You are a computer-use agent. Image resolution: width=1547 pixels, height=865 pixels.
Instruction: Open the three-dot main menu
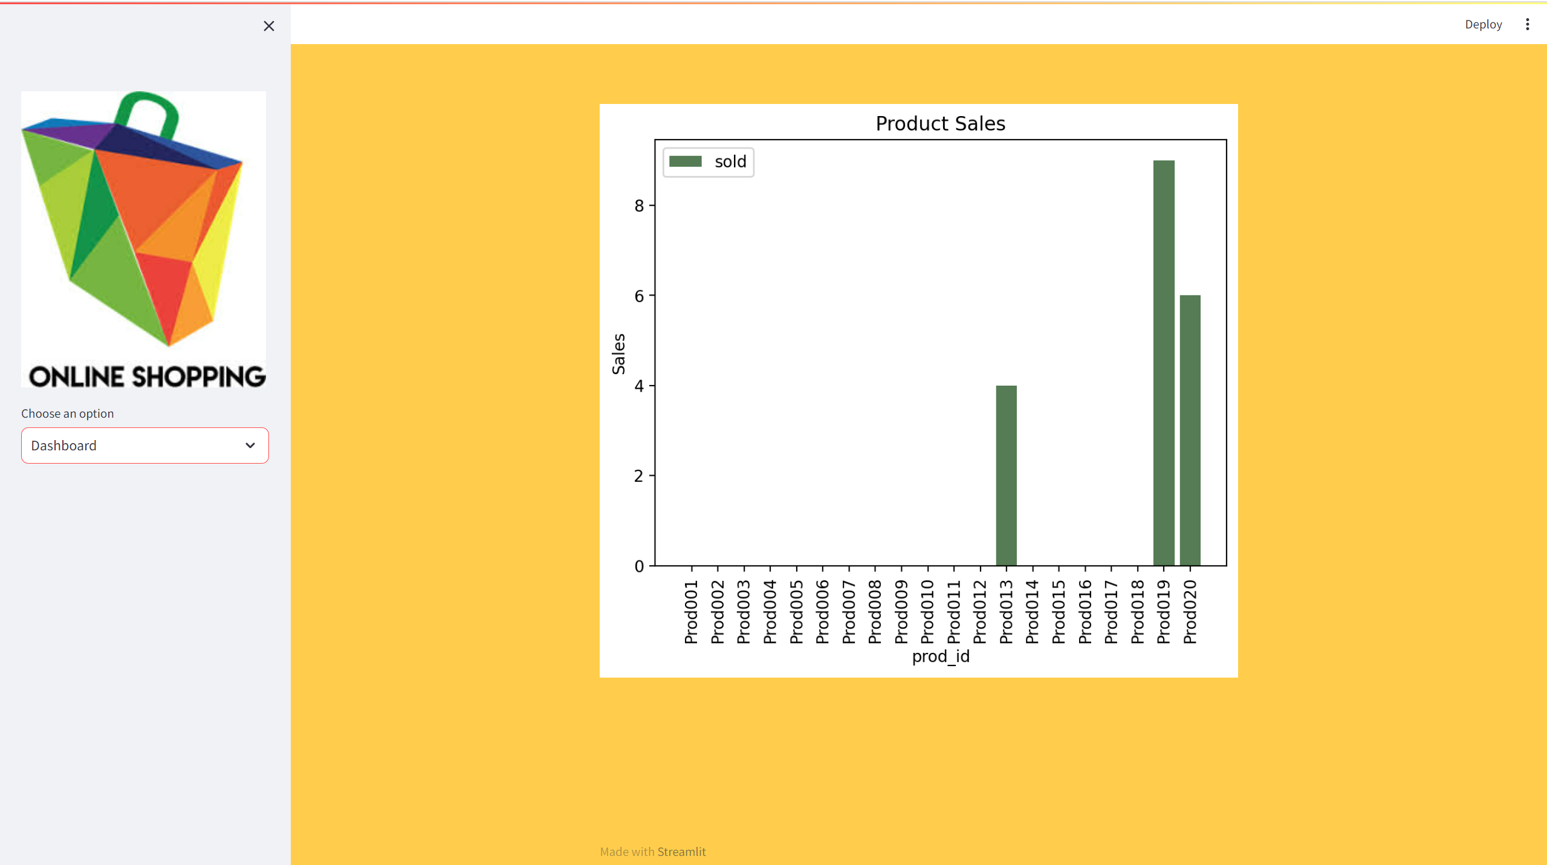click(1527, 24)
